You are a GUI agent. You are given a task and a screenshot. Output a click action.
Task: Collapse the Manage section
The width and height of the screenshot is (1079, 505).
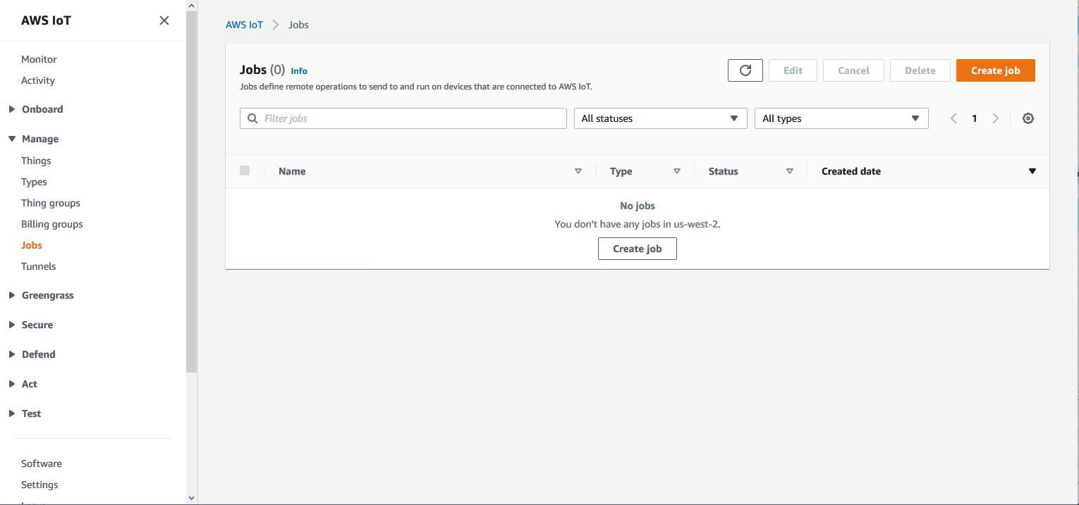[x=12, y=139]
